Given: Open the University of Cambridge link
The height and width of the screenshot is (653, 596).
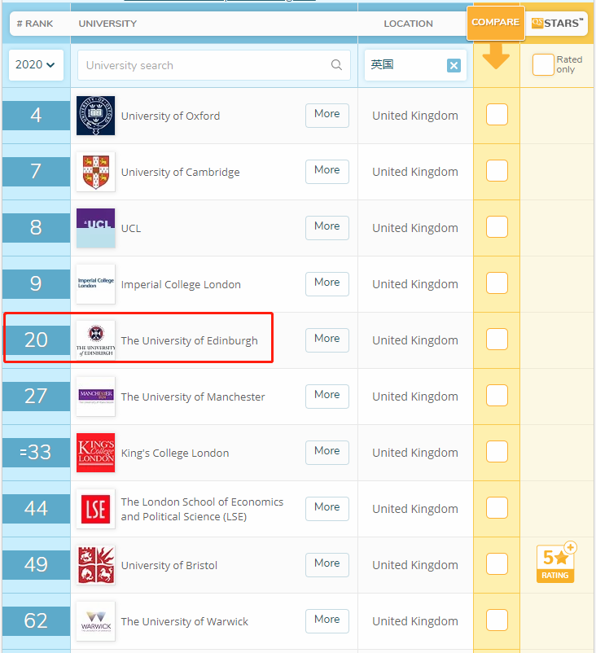Looking at the screenshot, I should (x=180, y=172).
